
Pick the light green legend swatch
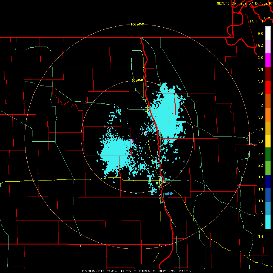(x=268, y=168)
